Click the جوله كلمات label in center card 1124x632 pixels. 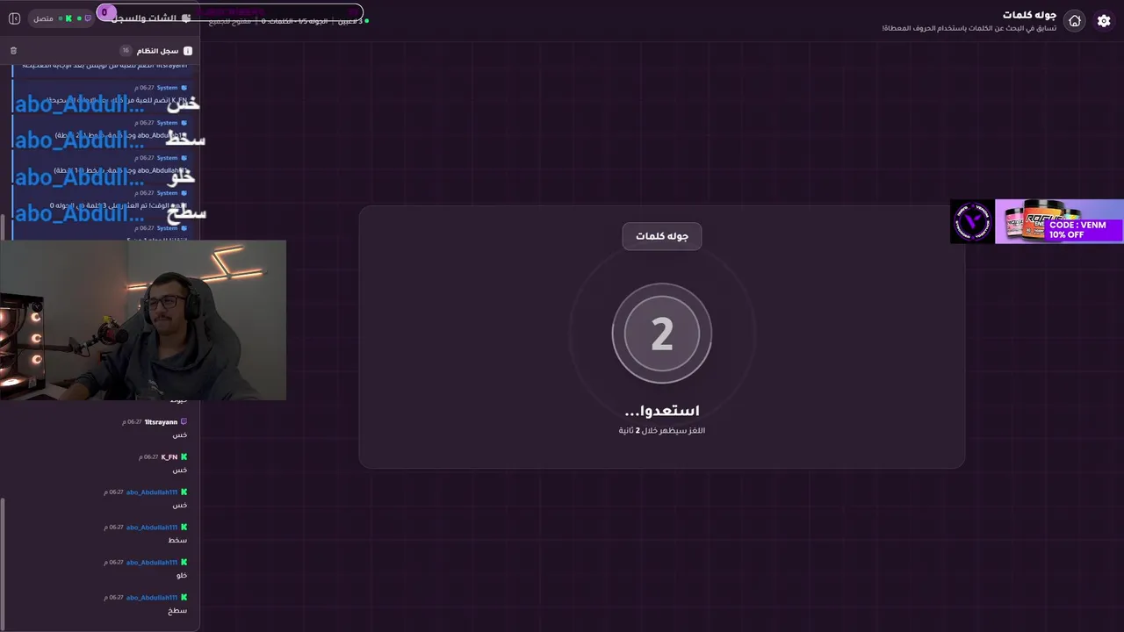coord(662,236)
